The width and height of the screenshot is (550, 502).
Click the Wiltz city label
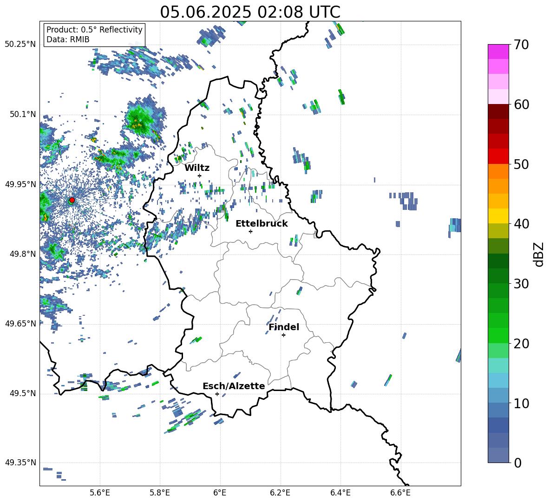197,168
